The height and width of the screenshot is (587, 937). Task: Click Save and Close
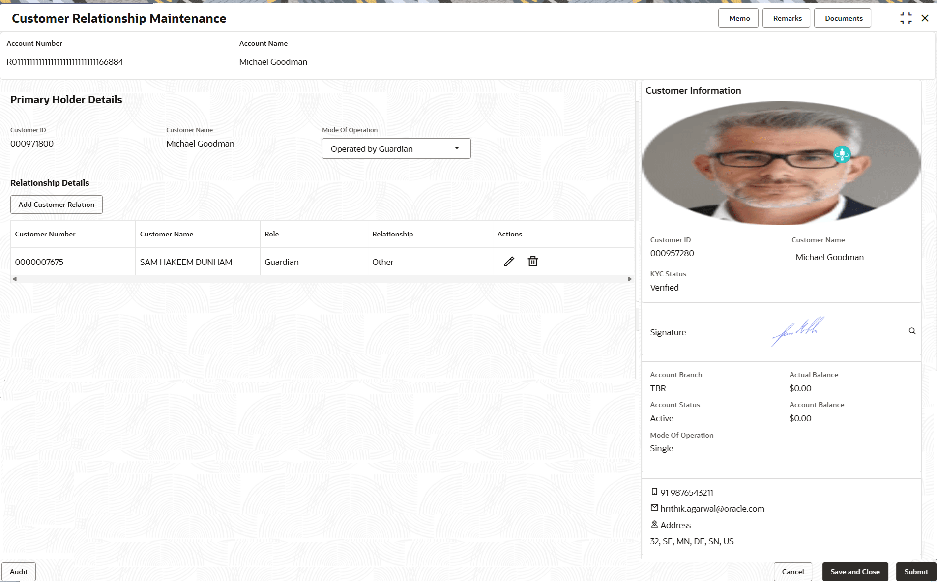coord(855,572)
